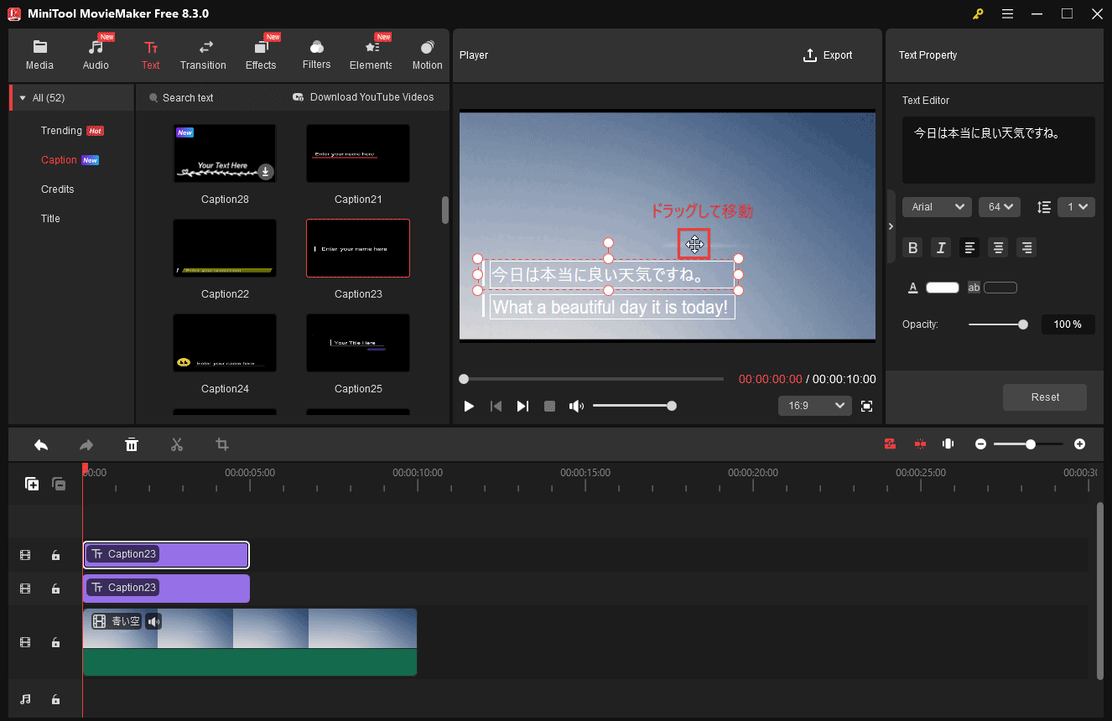Screen dimensions: 1112x721
Task: Click the Export button
Action: point(828,55)
